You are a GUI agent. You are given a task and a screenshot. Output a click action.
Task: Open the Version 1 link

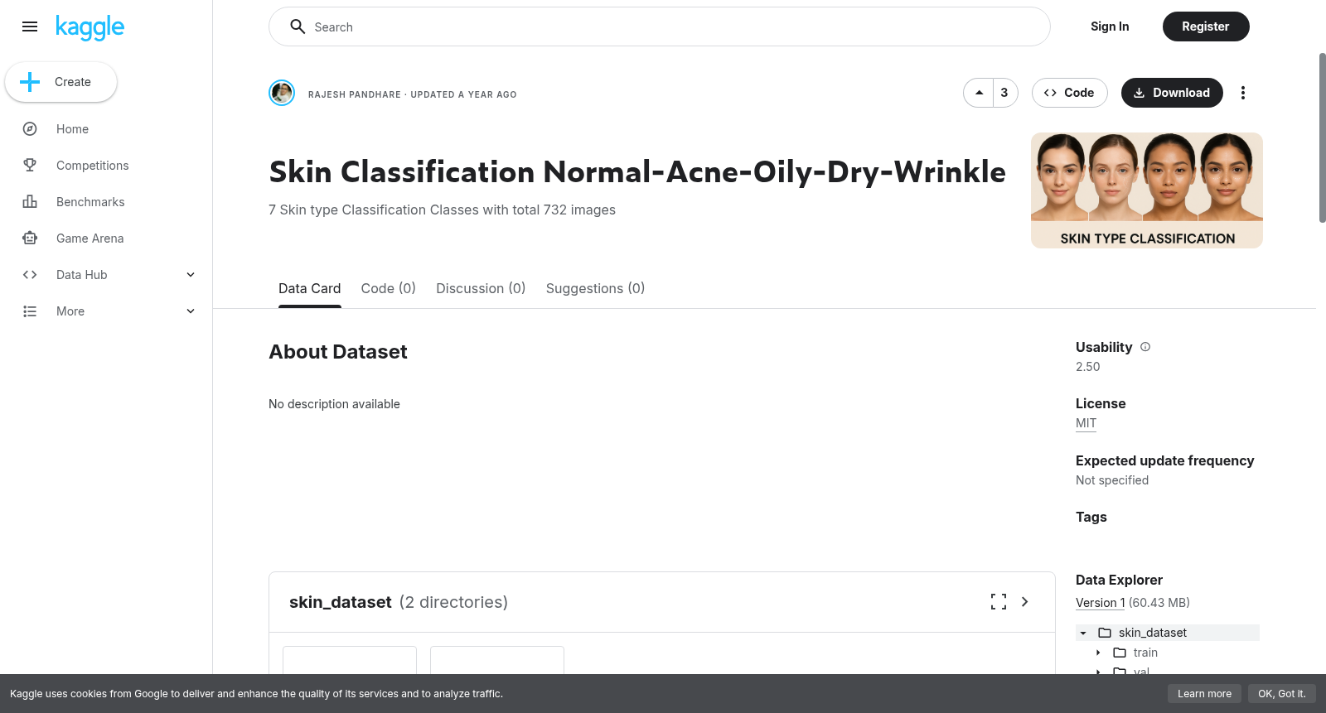1101,603
